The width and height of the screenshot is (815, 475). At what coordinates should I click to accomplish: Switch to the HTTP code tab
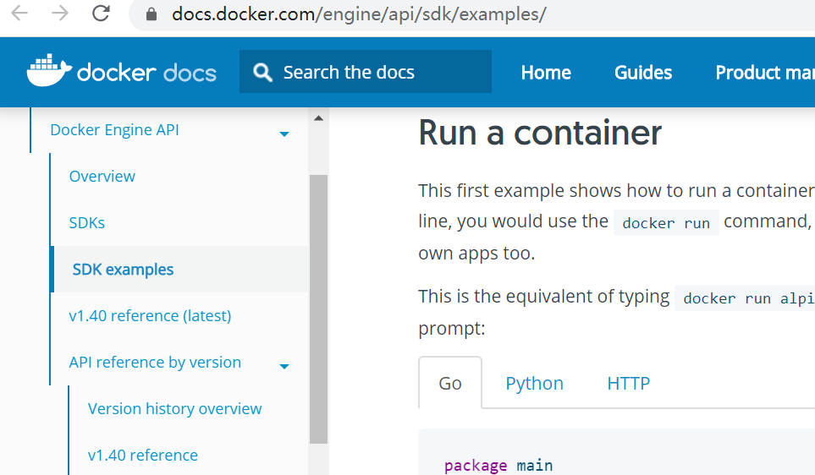(628, 384)
